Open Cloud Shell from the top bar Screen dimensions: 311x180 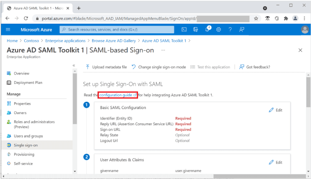184,30
